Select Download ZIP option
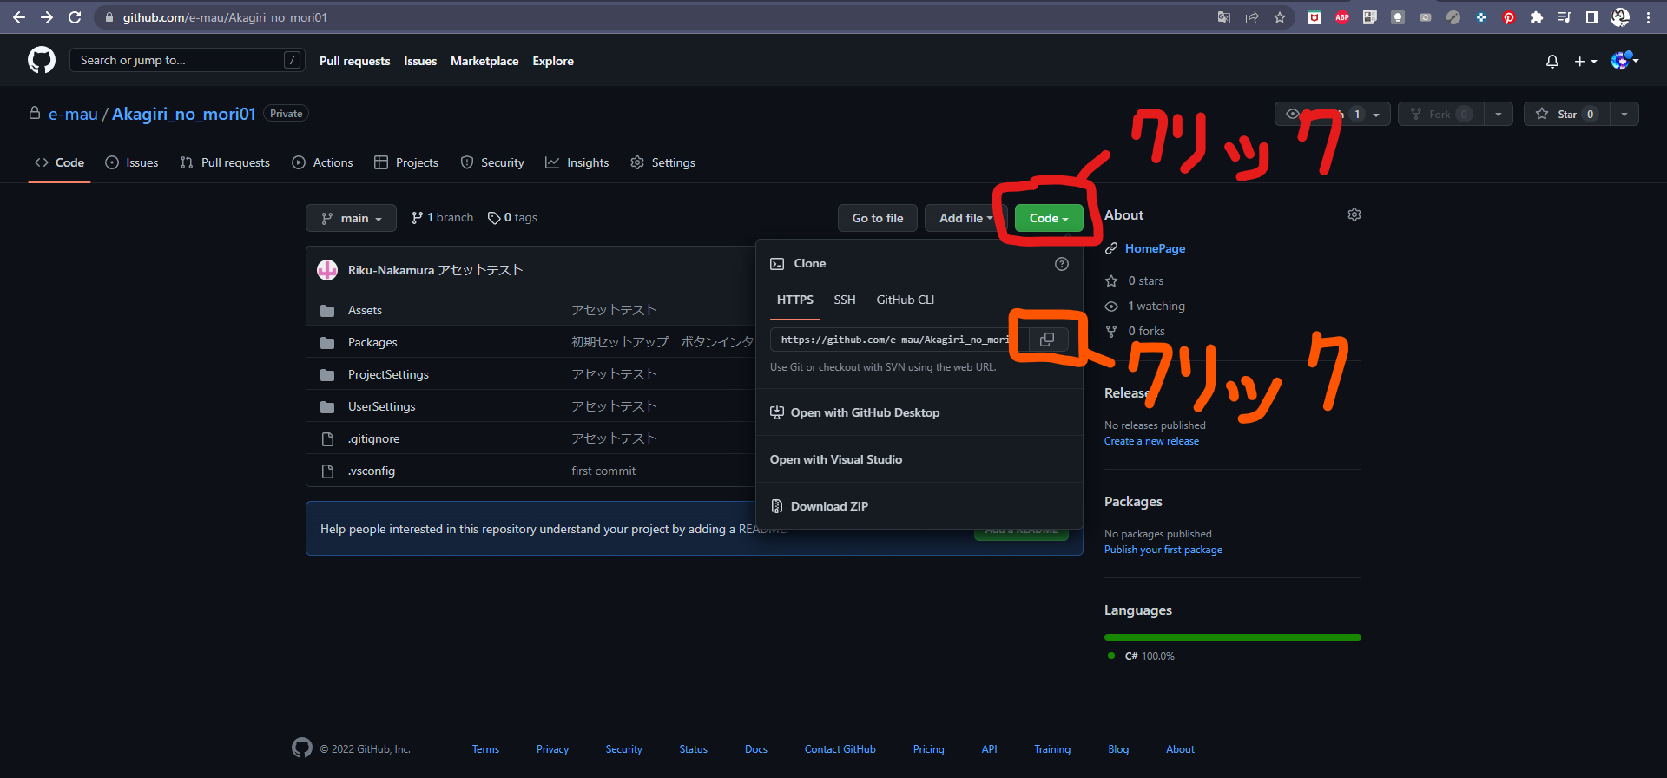Viewport: 1667px width, 778px height. pos(919,506)
